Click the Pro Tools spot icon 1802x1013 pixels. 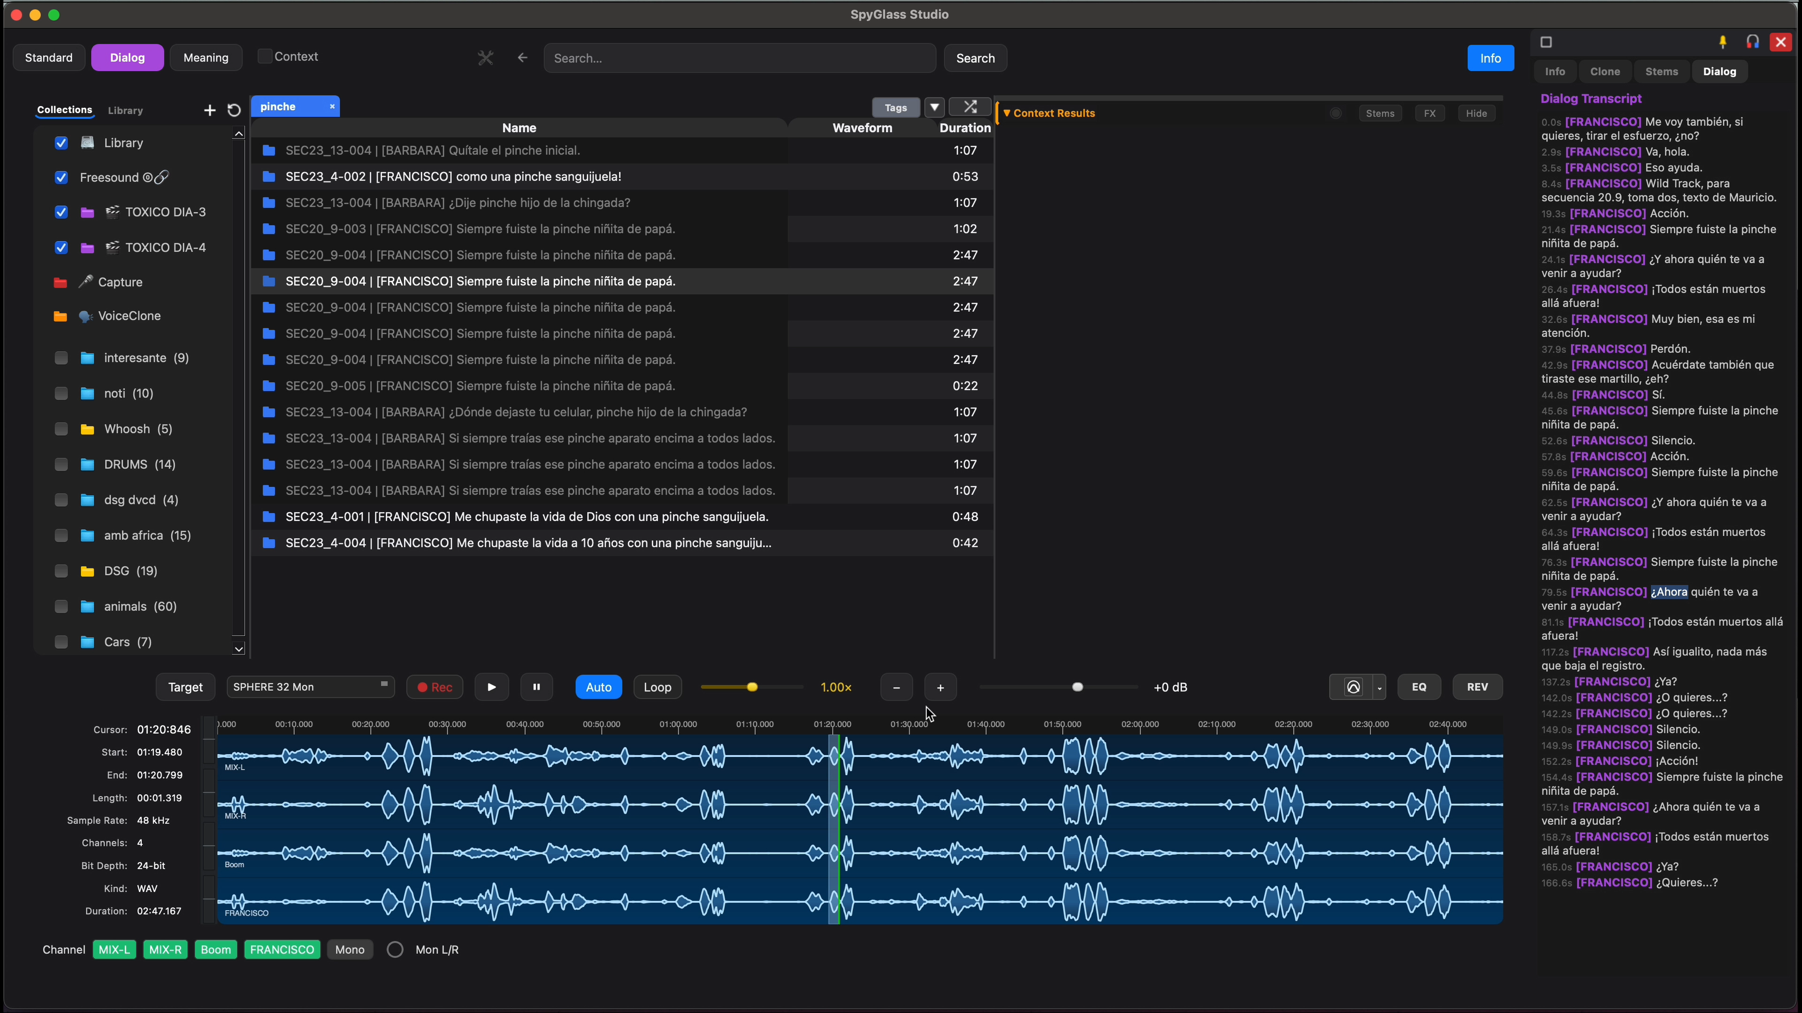pyautogui.click(x=1353, y=687)
